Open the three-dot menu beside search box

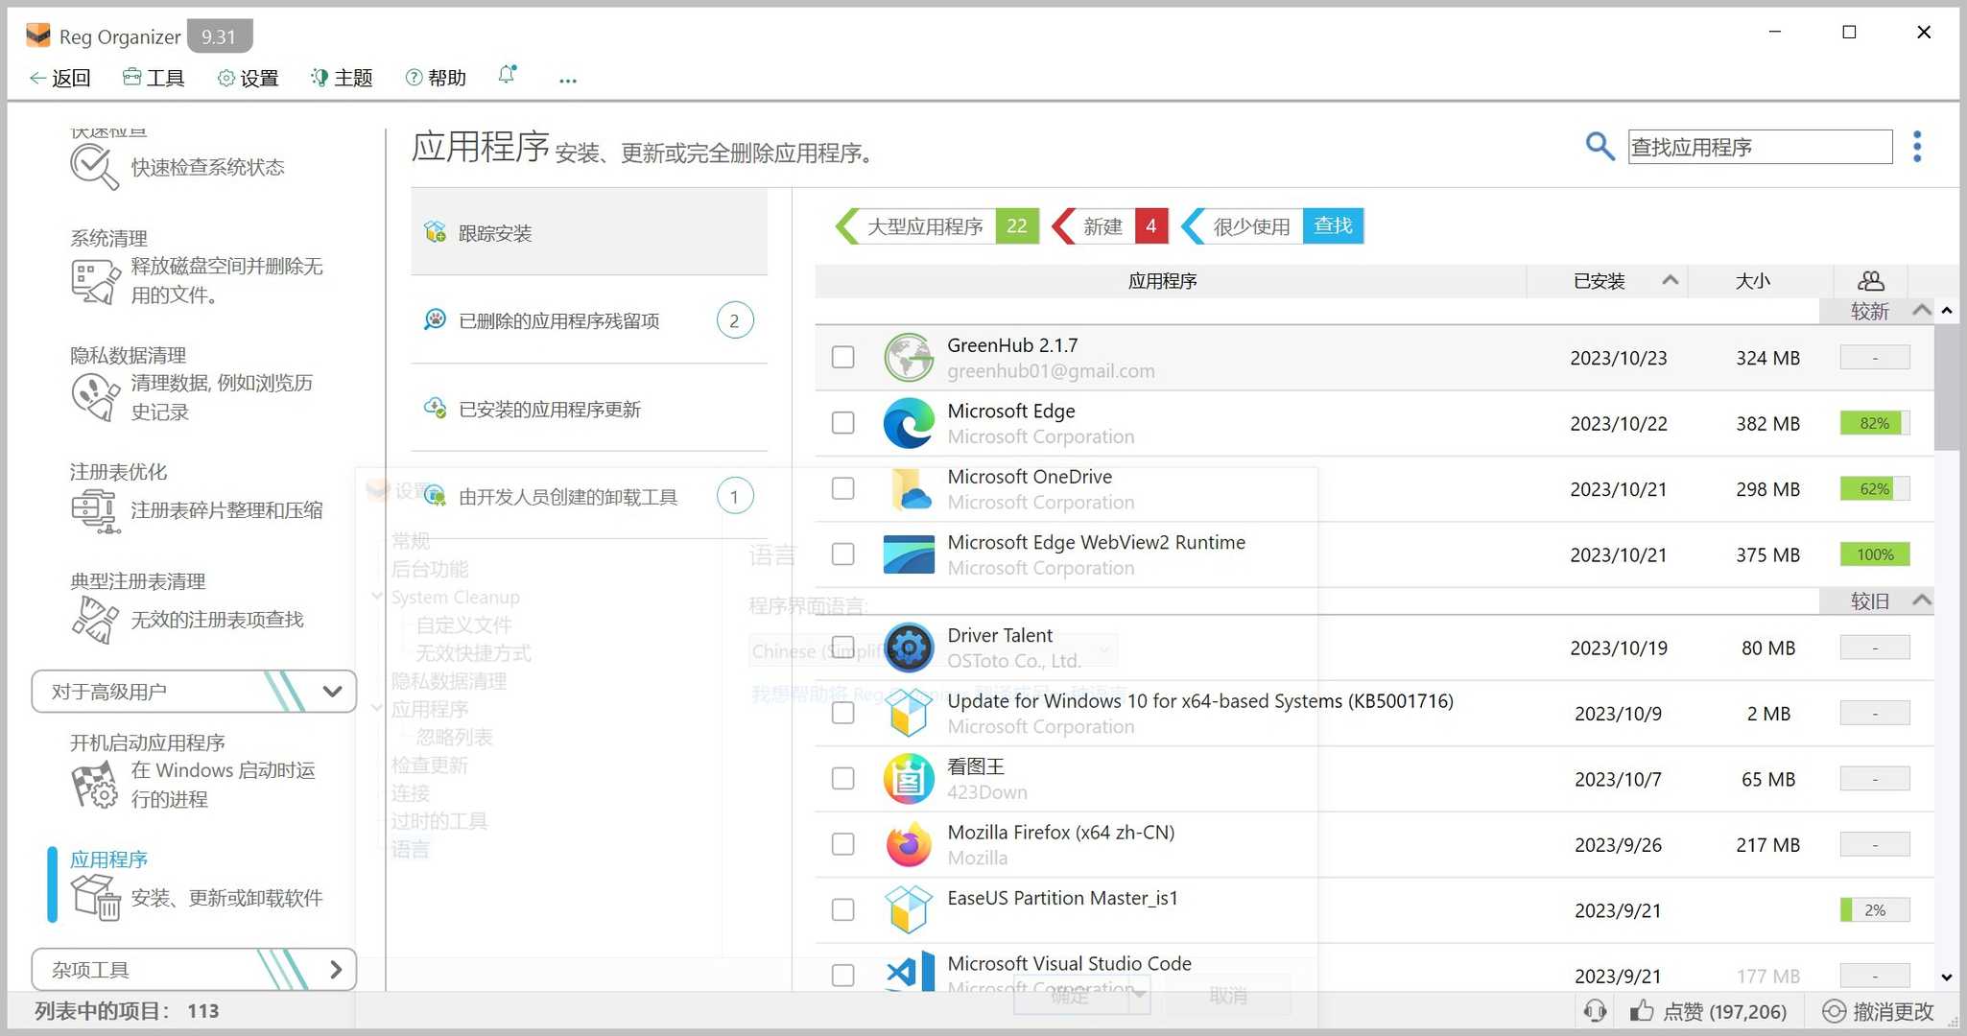(1916, 146)
